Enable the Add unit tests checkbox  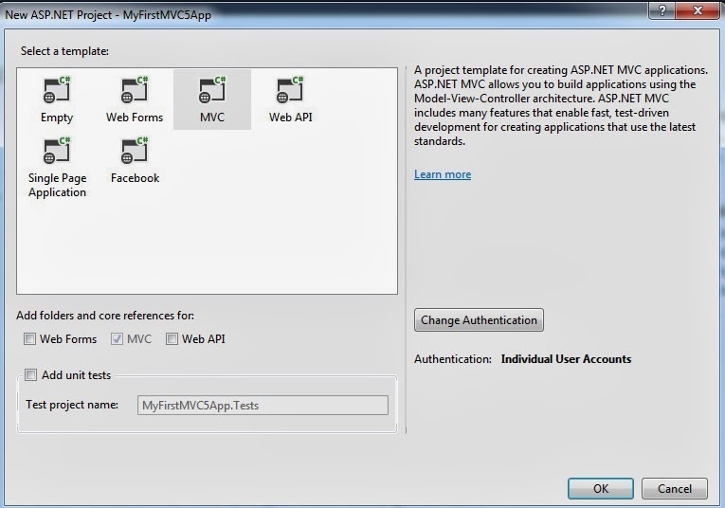click(30, 375)
